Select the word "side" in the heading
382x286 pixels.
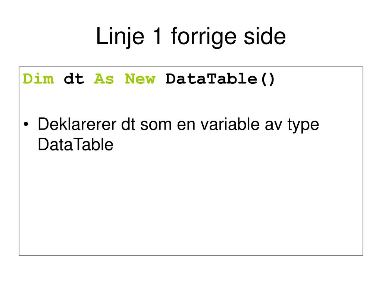click(265, 36)
